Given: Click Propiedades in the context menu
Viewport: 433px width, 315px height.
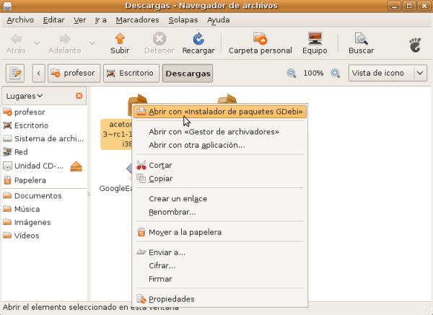Looking at the screenshot, I should tap(171, 299).
